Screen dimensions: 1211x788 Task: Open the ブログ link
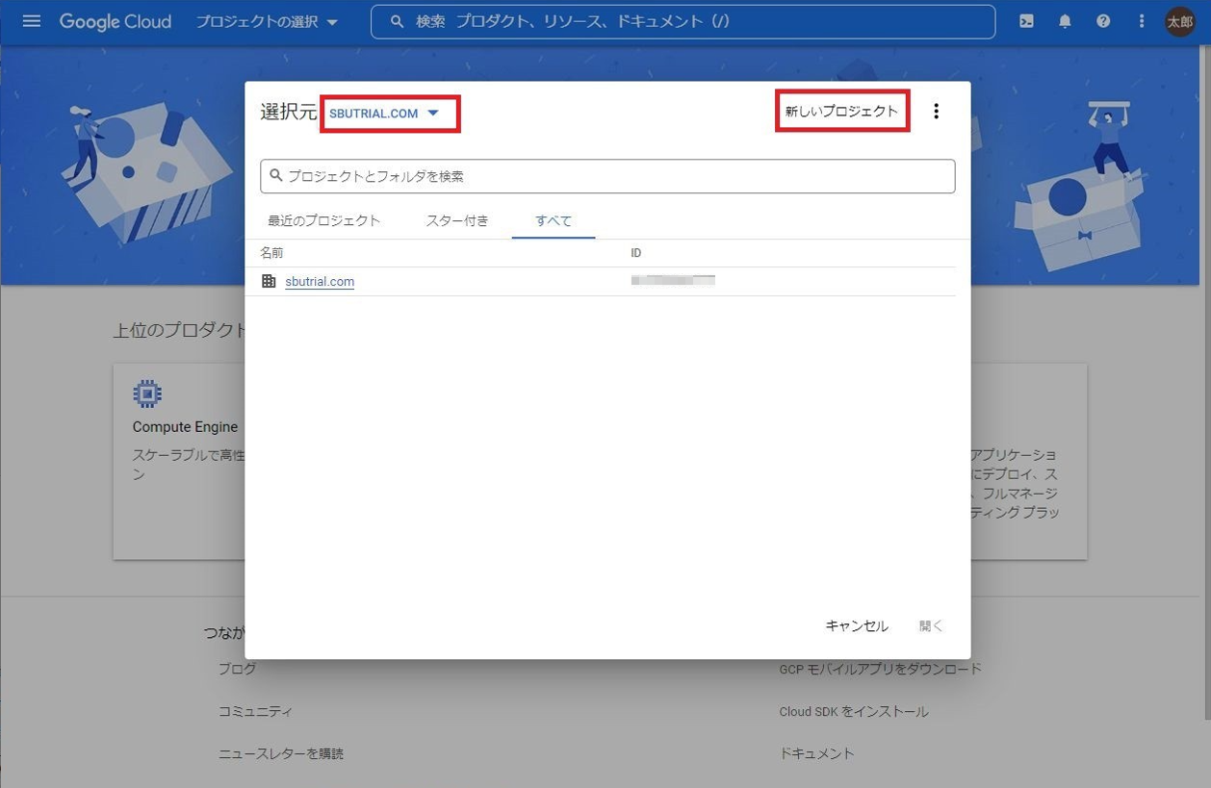click(x=237, y=669)
